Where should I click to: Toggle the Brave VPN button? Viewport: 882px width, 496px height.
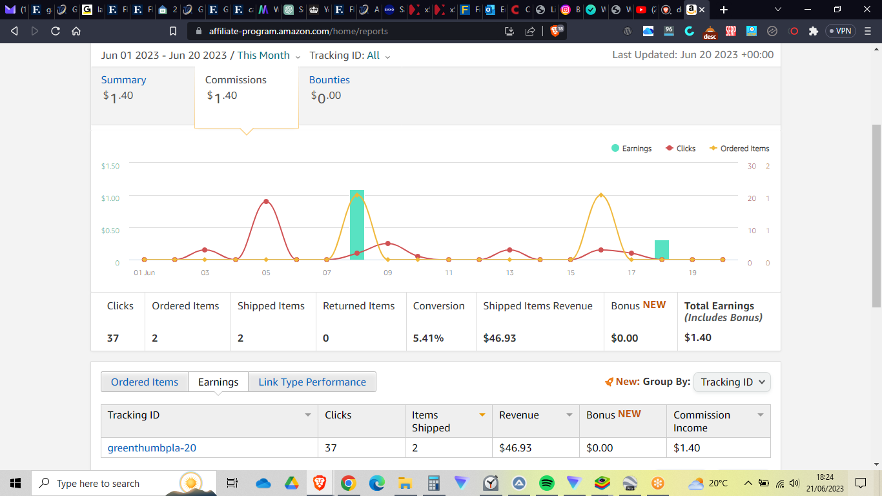coord(839,31)
